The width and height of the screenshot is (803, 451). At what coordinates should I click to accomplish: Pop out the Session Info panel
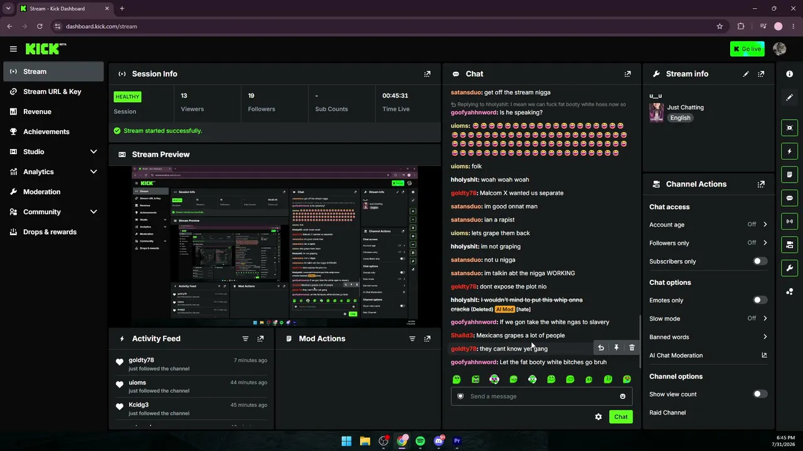coord(427,74)
